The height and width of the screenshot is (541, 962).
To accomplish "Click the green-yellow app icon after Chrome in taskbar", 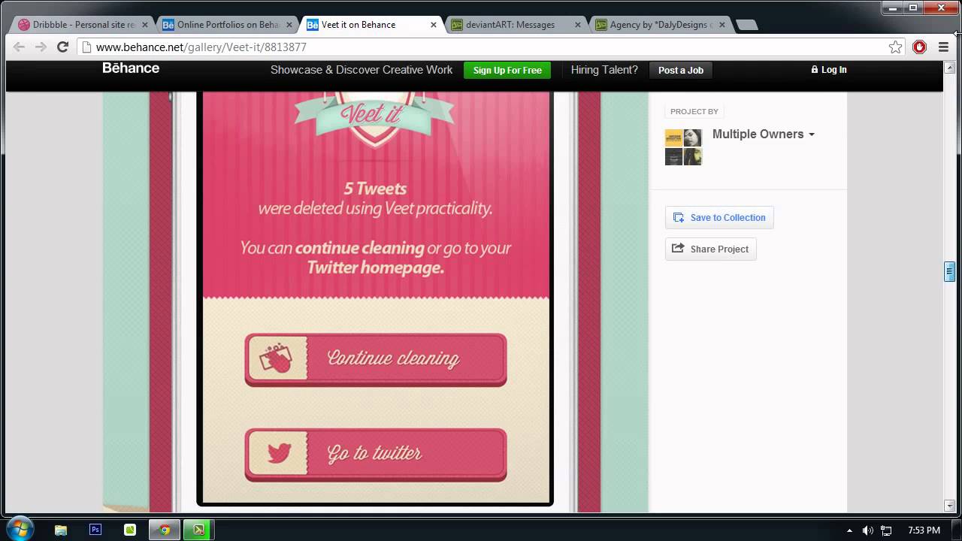I will tap(199, 530).
